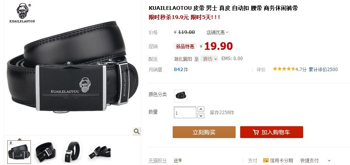Select the first belt thumbnail
Screen dimensions: 350x165
[x=19, y=152]
